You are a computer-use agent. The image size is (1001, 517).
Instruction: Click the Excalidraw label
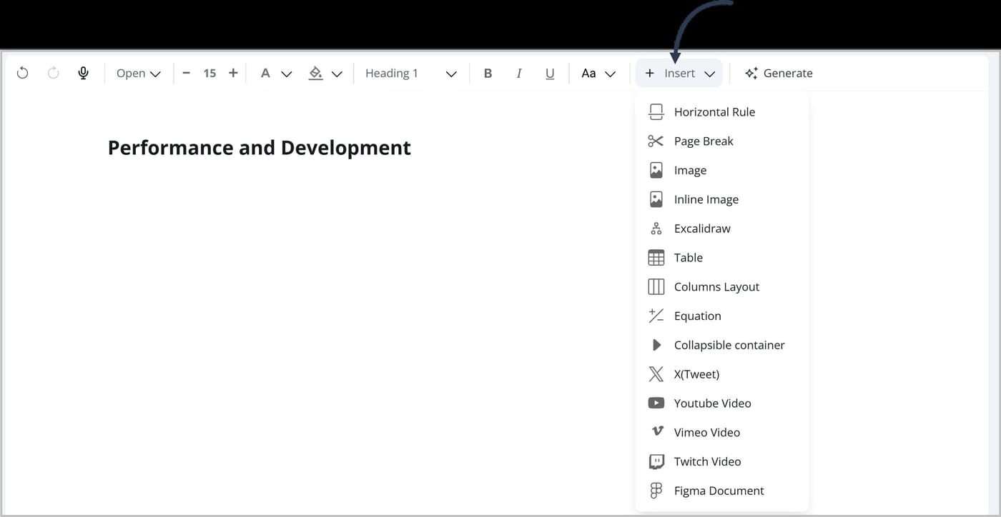click(x=702, y=229)
